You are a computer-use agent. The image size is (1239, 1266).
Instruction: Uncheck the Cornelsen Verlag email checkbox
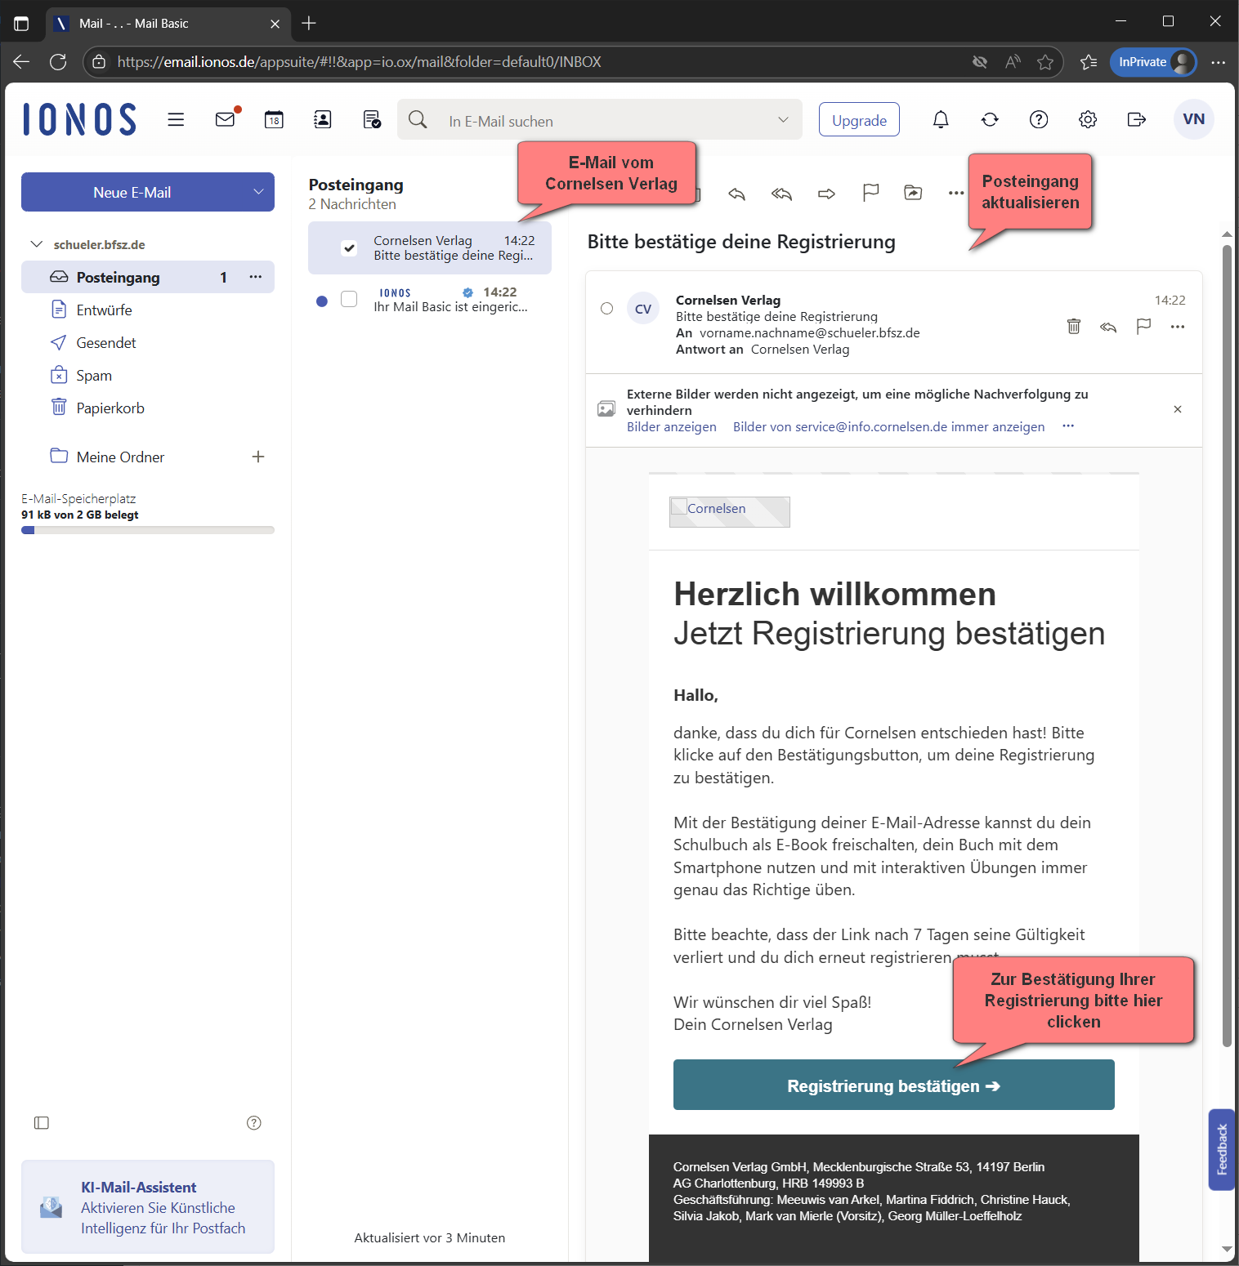coord(349,248)
